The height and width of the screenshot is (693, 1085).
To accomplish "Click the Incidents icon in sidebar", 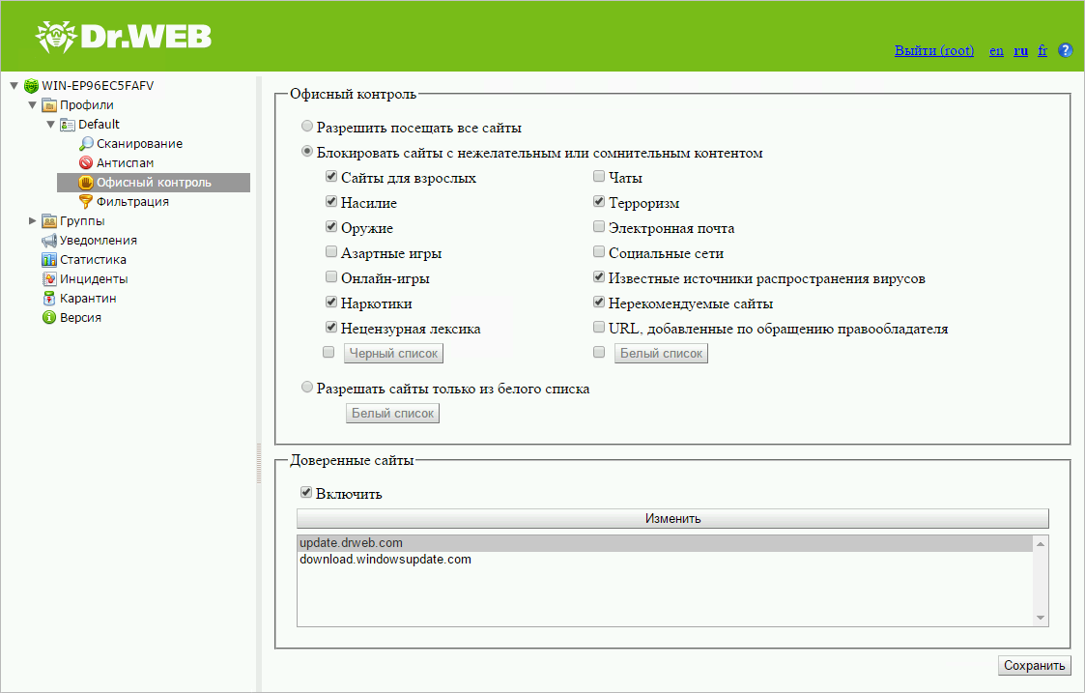I will point(49,279).
